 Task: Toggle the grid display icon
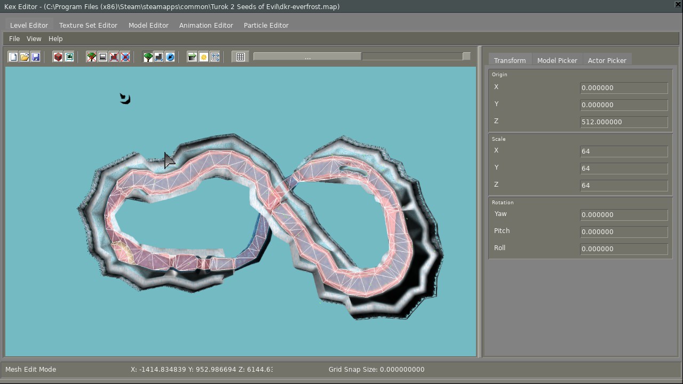(x=241, y=57)
